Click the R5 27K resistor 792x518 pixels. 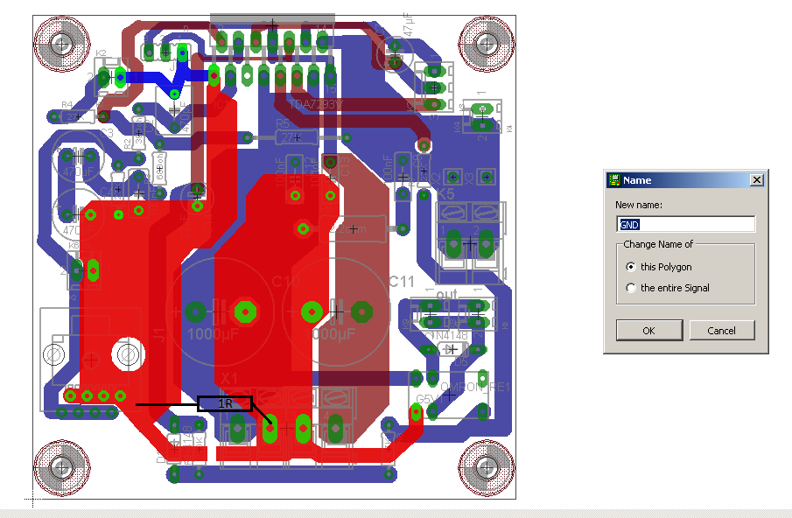[x=297, y=137]
